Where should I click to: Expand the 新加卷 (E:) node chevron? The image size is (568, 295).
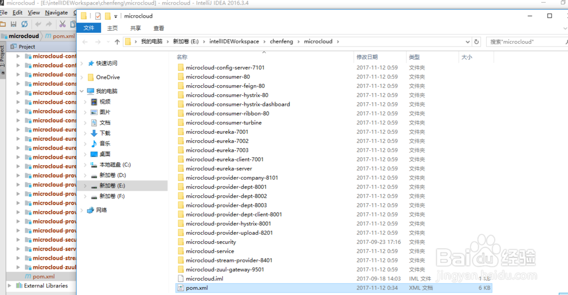point(85,186)
